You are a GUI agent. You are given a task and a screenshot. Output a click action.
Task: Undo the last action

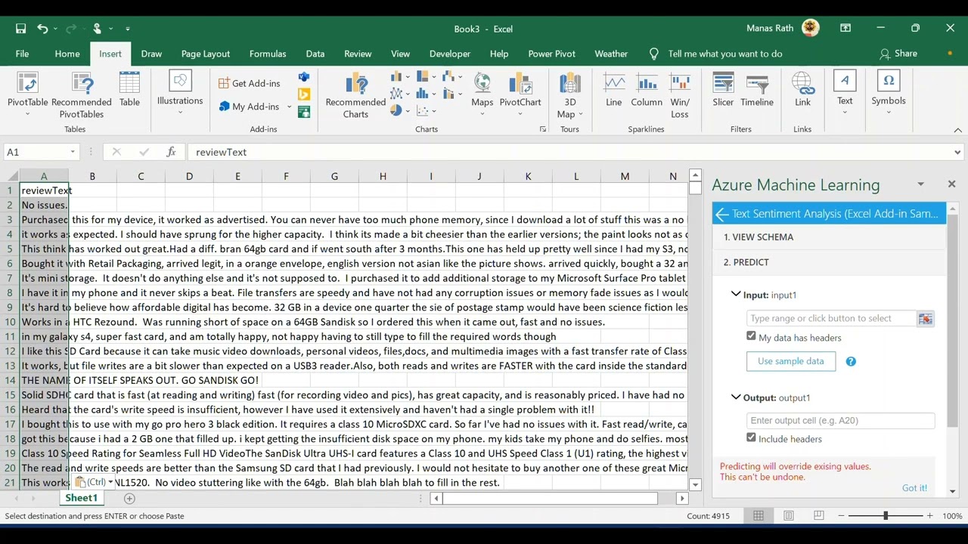[42, 29]
